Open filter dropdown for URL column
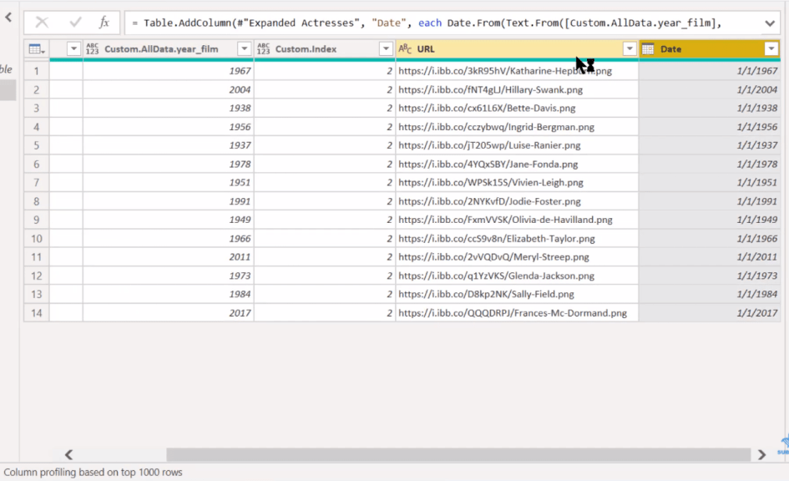This screenshot has width=789, height=481. [629, 48]
